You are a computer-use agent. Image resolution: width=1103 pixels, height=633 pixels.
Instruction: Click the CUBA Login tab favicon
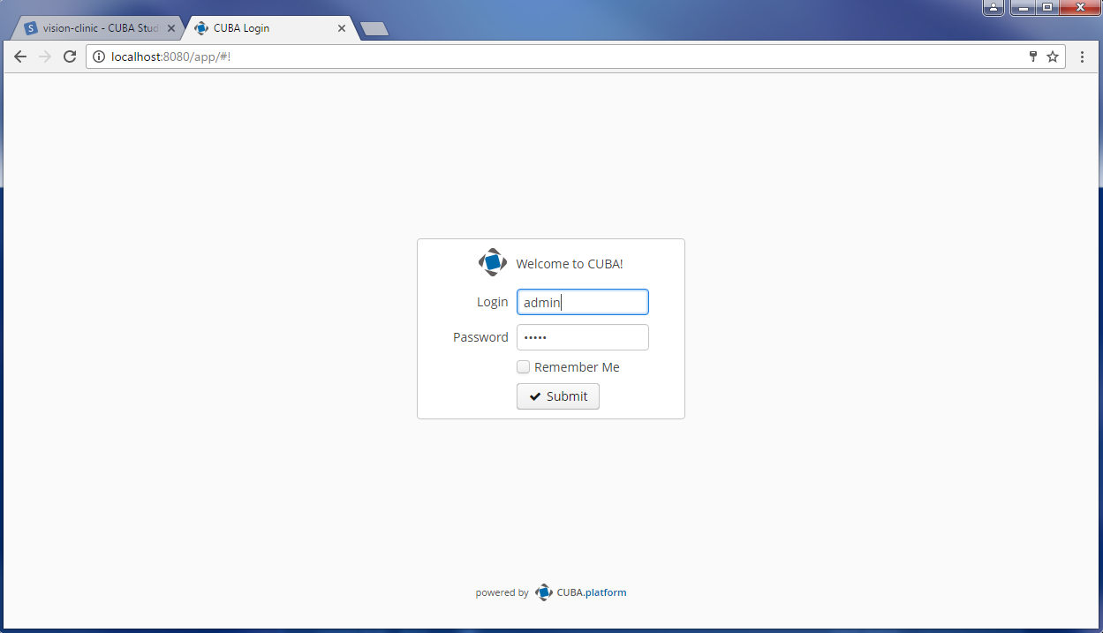click(x=201, y=28)
